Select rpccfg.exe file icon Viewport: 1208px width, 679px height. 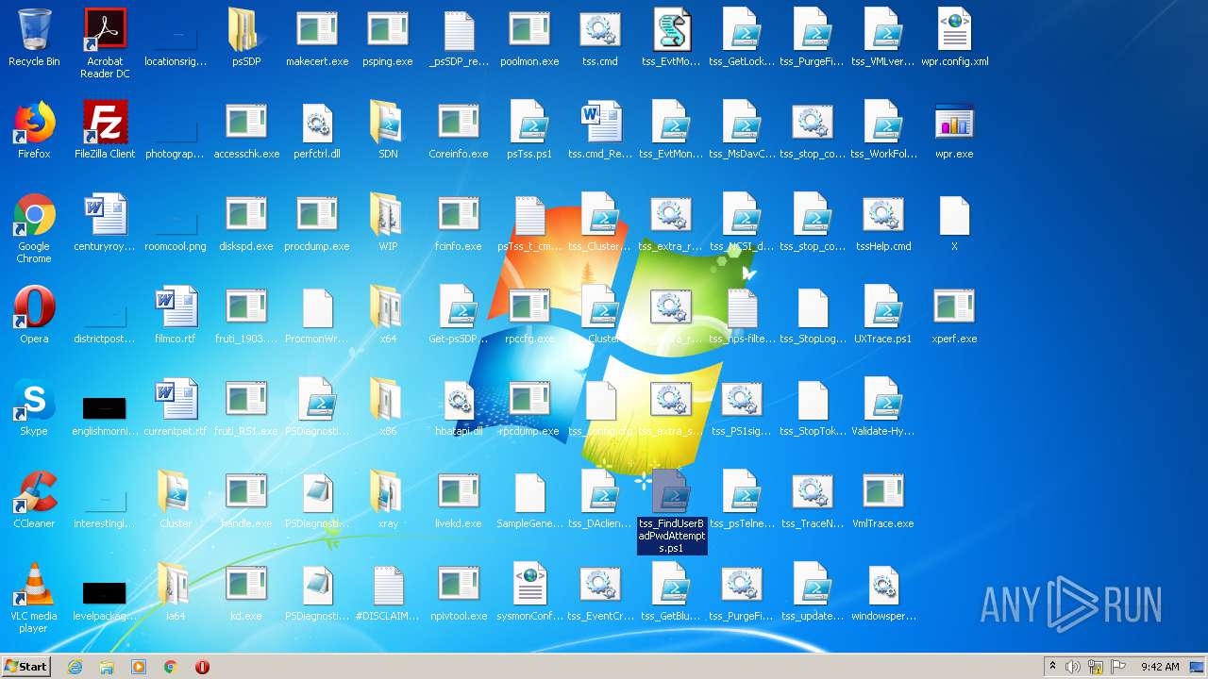pyautogui.click(x=529, y=315)
